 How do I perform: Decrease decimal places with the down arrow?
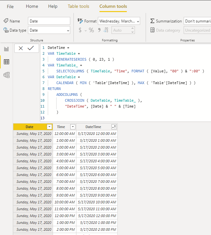[132, 32]
